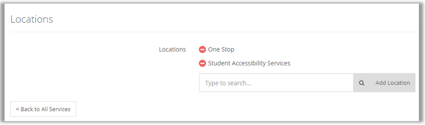Screen dimensions: 425x125
Task: Place cursor in location search box
Action: (276, 83)
